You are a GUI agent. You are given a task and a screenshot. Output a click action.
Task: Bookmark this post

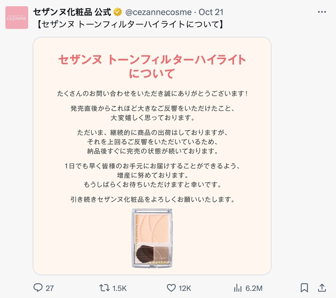[304, 288]
